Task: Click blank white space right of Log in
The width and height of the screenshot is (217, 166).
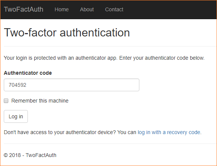Action: coord(111,116)
